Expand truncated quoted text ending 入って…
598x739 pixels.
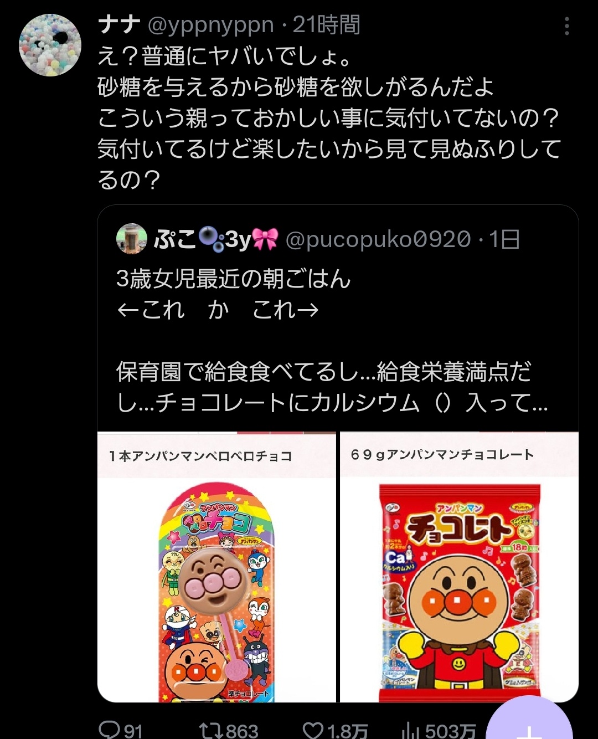click(332, 403)
